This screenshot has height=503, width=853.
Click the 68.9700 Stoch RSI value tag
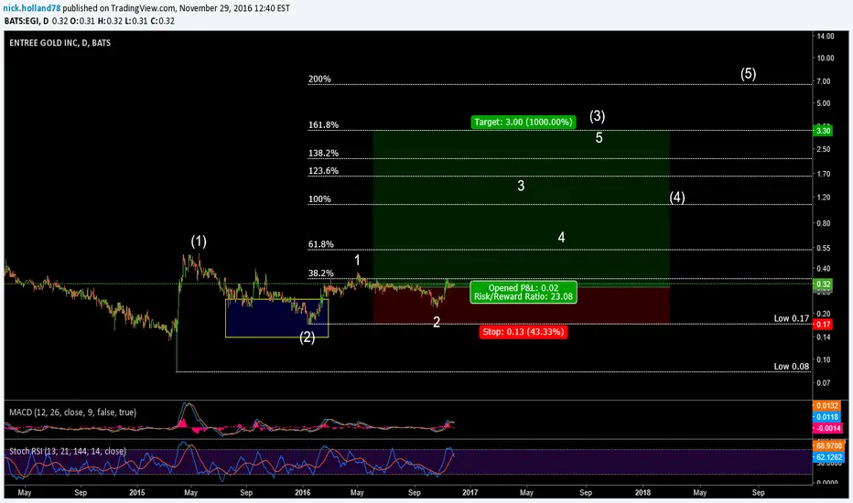pos(828,446)
